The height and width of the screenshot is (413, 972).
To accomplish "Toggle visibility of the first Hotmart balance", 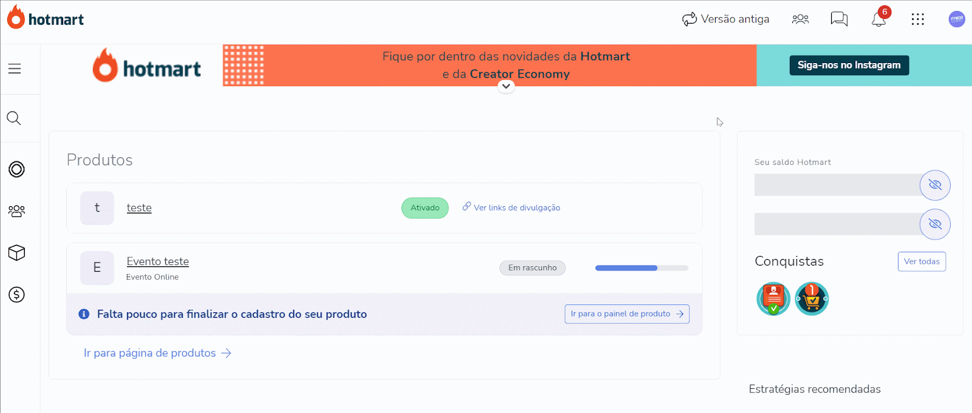I will pos(935,185).
